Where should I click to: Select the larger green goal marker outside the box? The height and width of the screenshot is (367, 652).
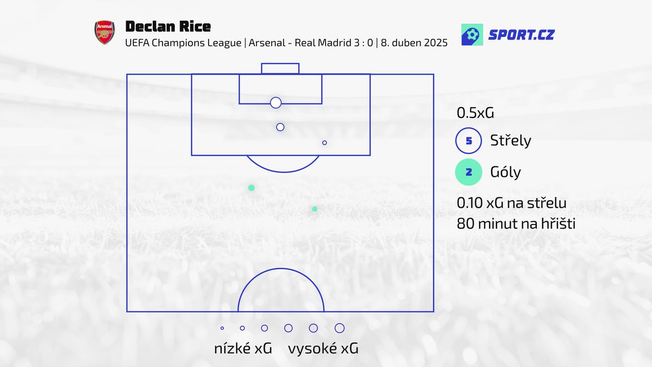pyautogui.click(x=252, y=188)
